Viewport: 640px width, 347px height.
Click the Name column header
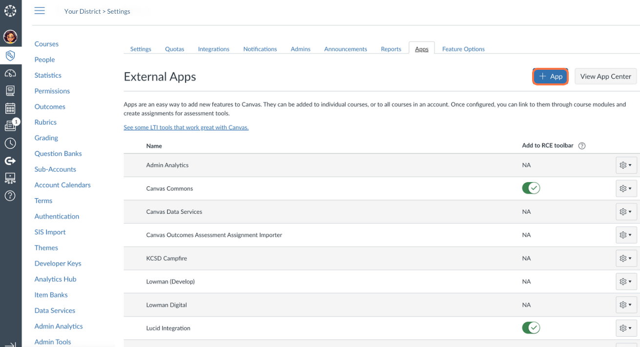(x=154, y=146)
